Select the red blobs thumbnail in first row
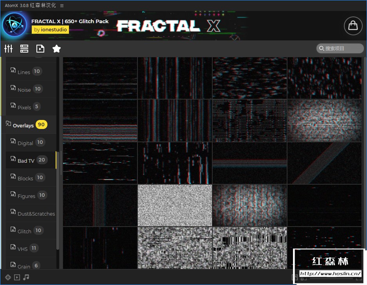This screenshot has height=285, width=367. coord(324,78)
